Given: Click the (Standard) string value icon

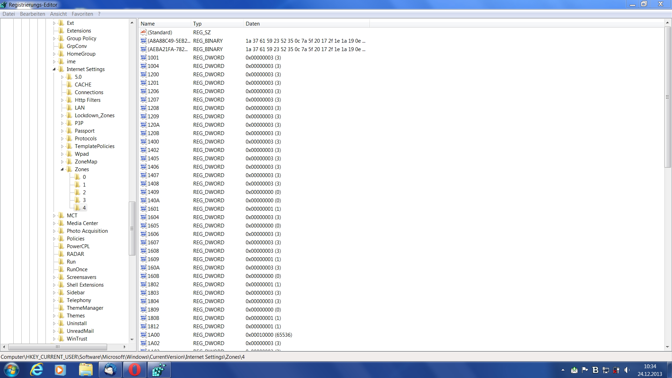Looking at the screenshot, I should click(143, 32).
